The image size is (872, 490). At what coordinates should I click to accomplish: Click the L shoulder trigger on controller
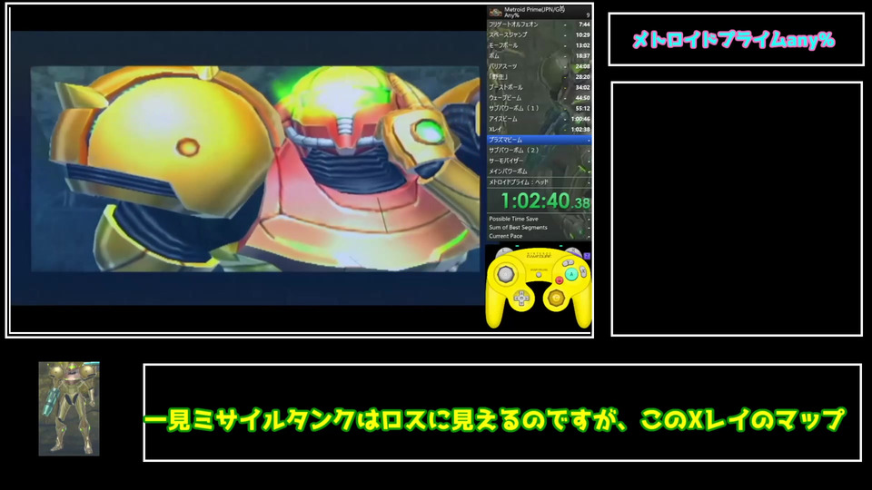point(504,251)
